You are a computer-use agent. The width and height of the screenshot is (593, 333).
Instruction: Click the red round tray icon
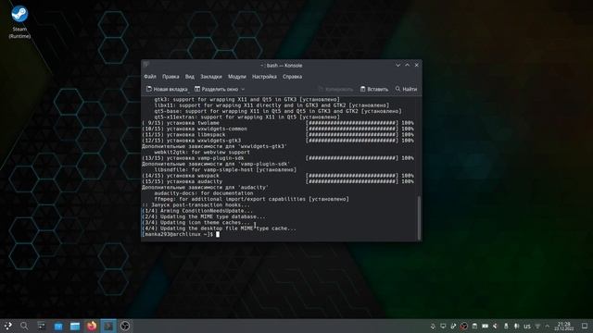[x=463, y=326]
